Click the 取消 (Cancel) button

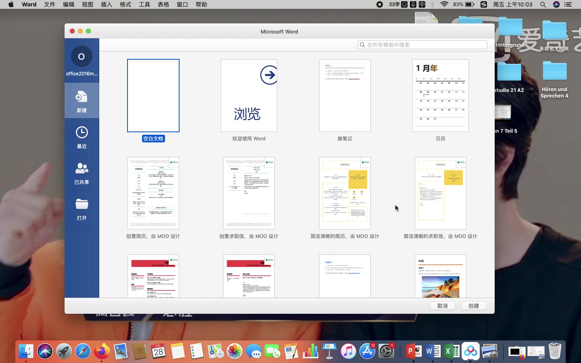pyautogui.click(x=443, y=306)
